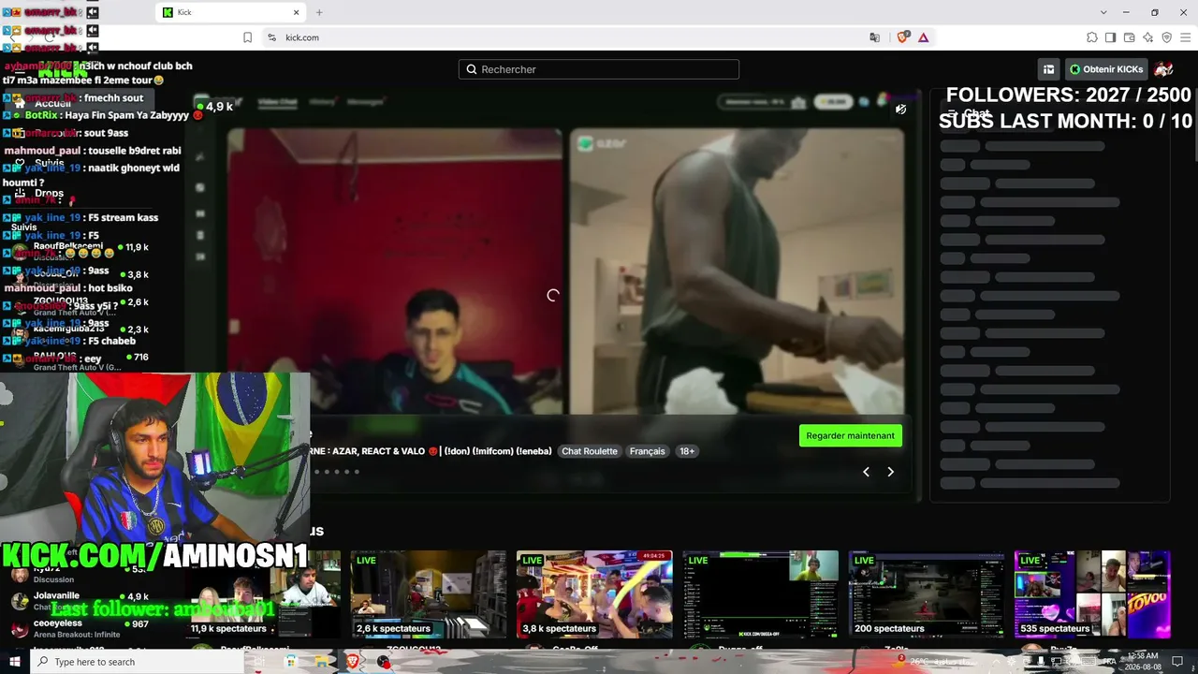Image resolution: width=1198 pixels, height=674 pixels.
Task: Open the Brave Shields lion icon
Action: point(902,37)
